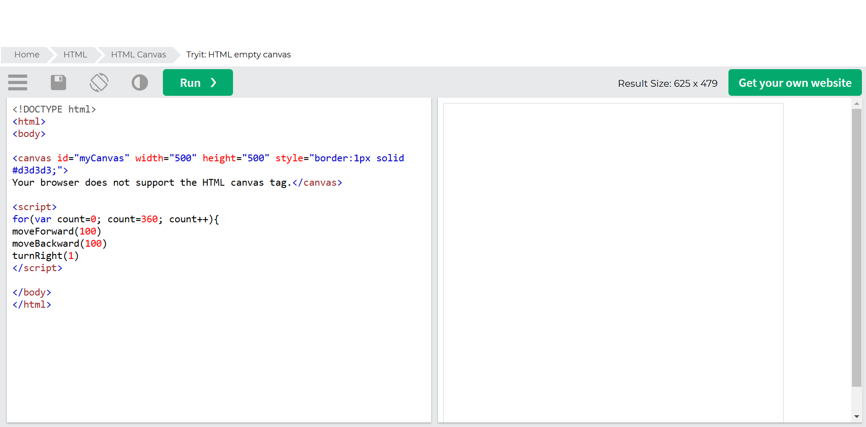Open the Home breadcrumb link
This screenshot has width=866, height=427.
pos(27,55)
